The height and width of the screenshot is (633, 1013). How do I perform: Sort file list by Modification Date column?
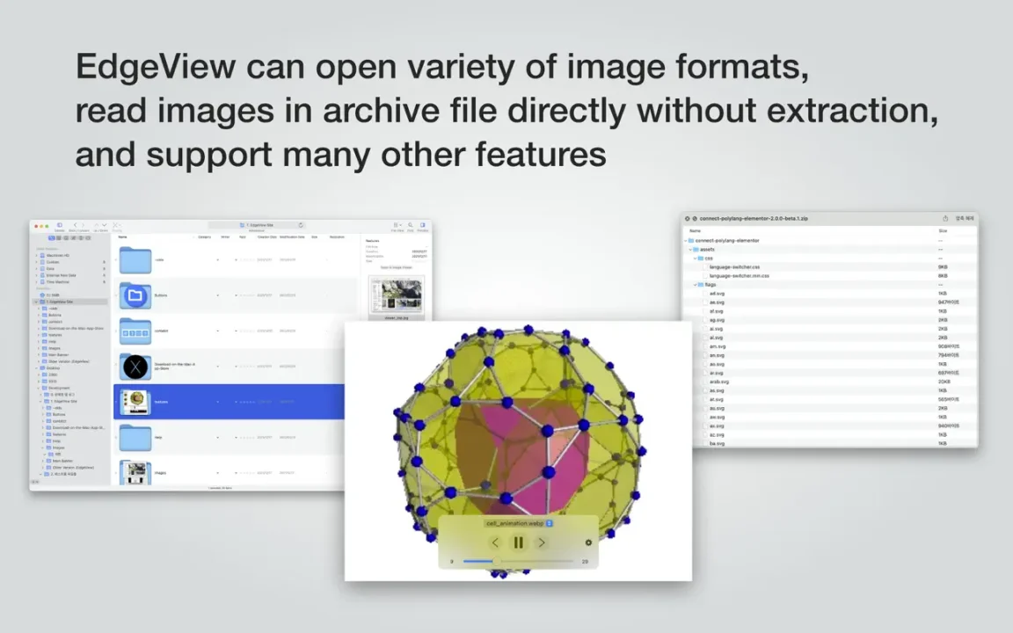(x=292, y=237)
